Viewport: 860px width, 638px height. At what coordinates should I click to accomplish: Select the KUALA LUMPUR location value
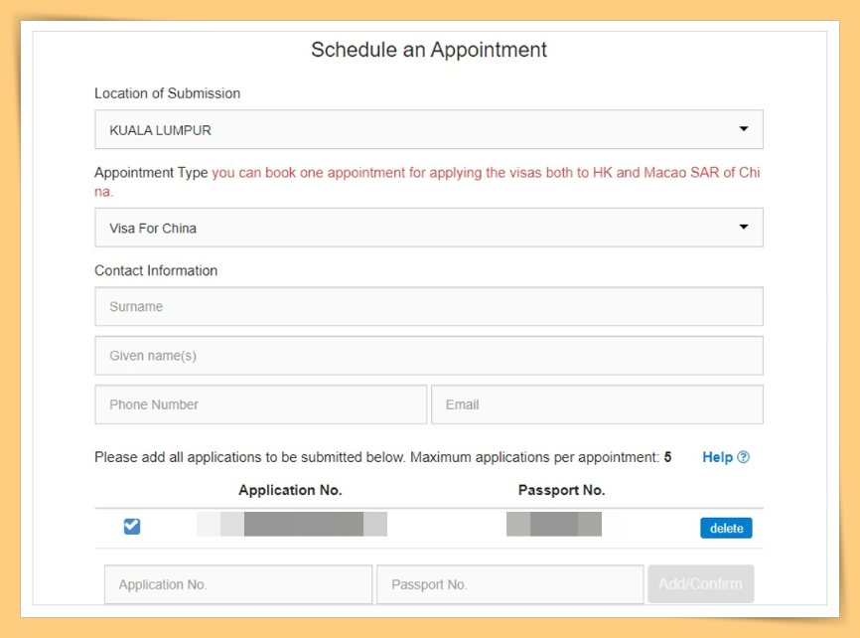[161, 130]
